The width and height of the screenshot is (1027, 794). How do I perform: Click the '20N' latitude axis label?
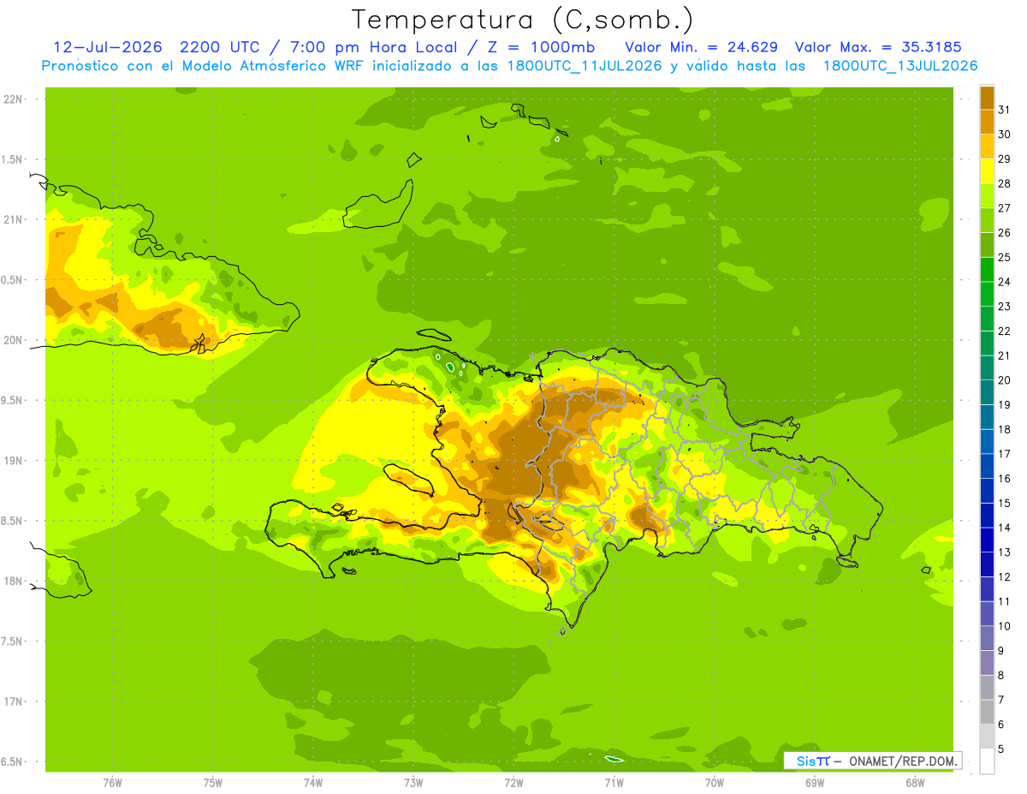13,340
